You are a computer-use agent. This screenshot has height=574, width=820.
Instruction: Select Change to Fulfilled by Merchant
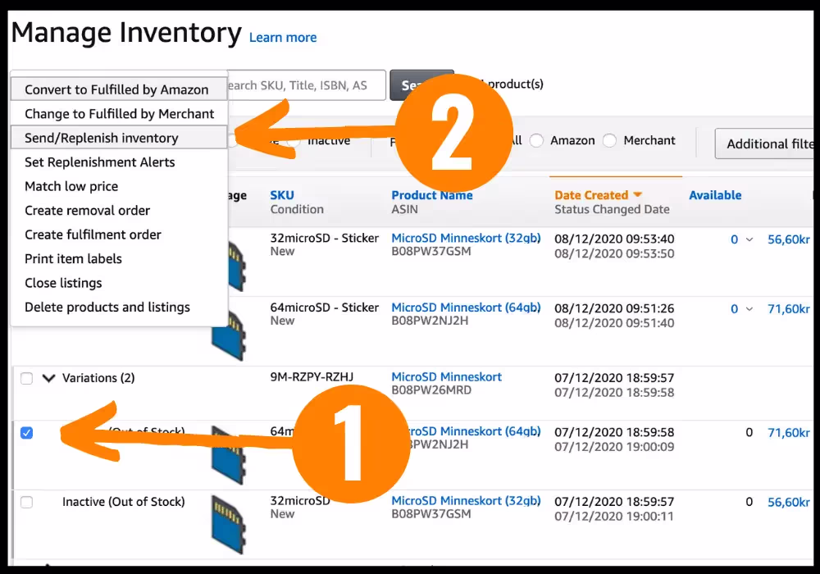119,113
